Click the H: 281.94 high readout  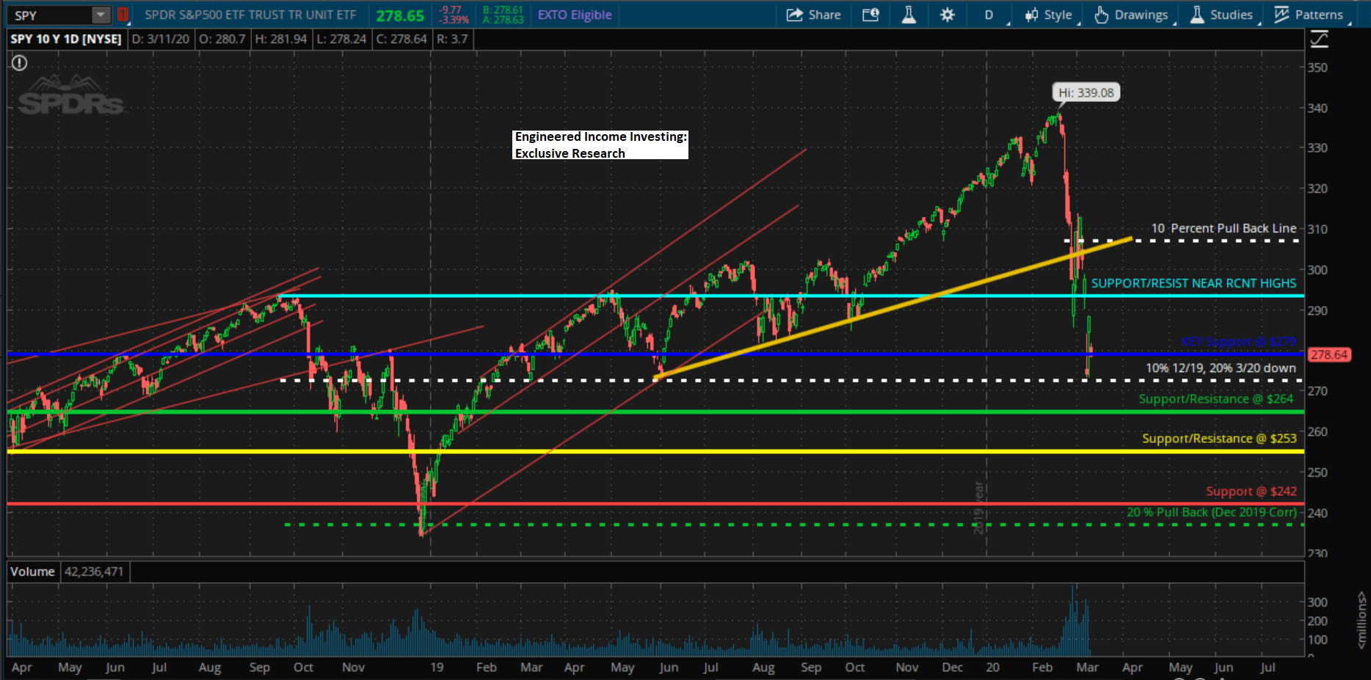(x=281, y=39)
